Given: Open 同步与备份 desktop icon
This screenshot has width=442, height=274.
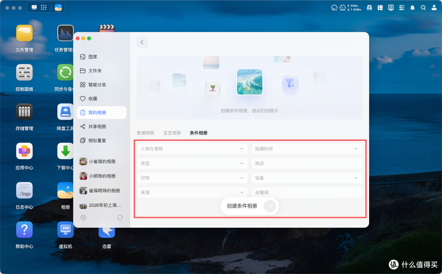Looking at the screenshot, I should 65,72.
